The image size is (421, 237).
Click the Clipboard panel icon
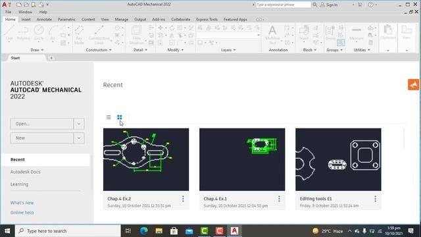click(387, 32)
